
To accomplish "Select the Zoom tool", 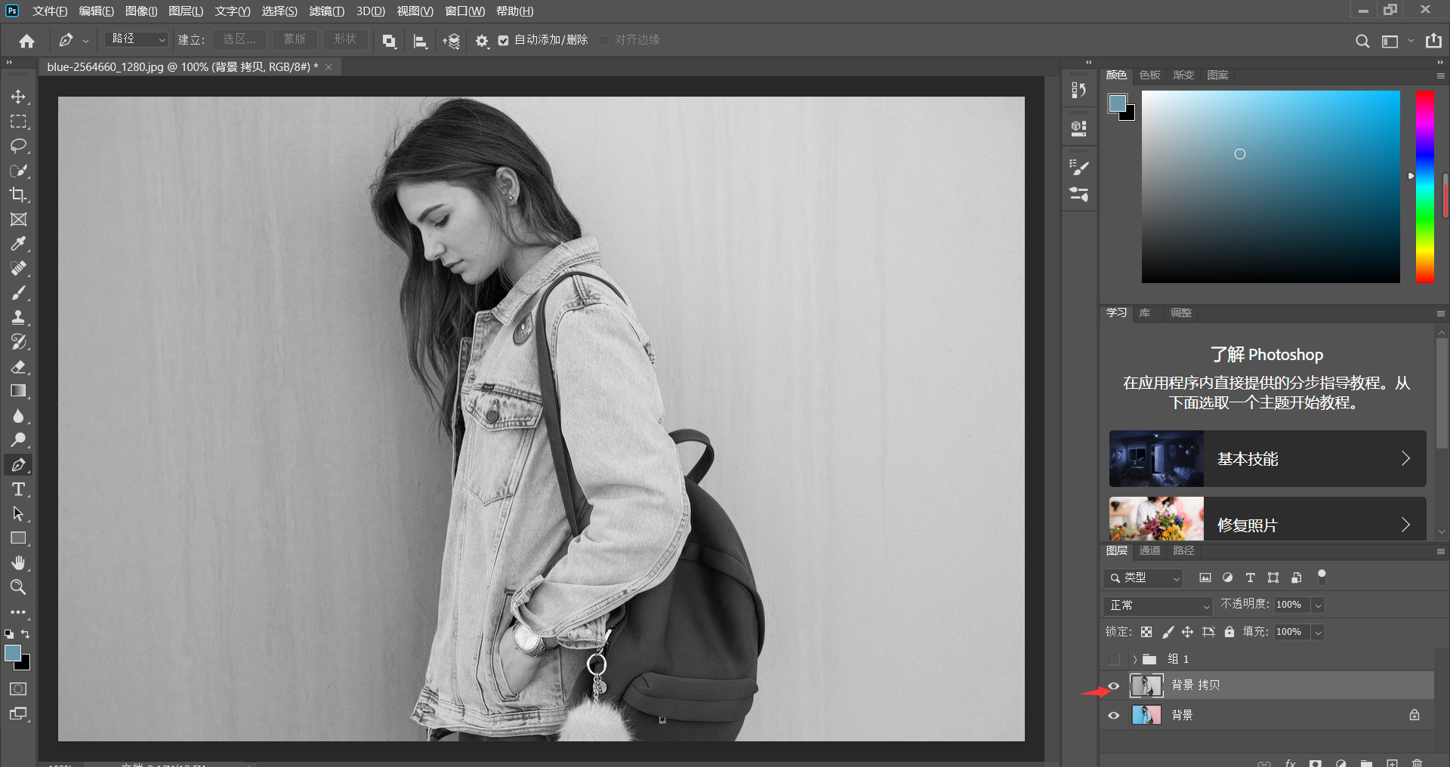I will (x=18, y=587).
